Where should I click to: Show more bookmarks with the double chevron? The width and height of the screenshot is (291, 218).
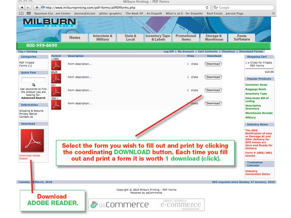coord(273,13)
